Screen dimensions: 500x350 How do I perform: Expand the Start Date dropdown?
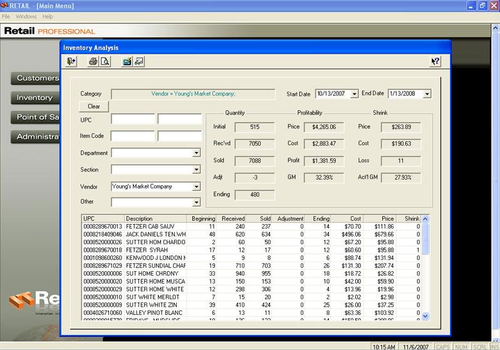(x=354, y=94)
